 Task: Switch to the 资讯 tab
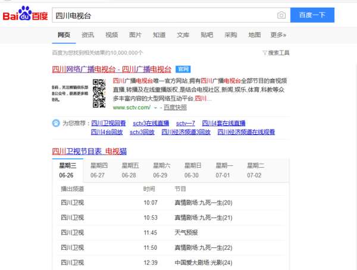click(87, 35)
